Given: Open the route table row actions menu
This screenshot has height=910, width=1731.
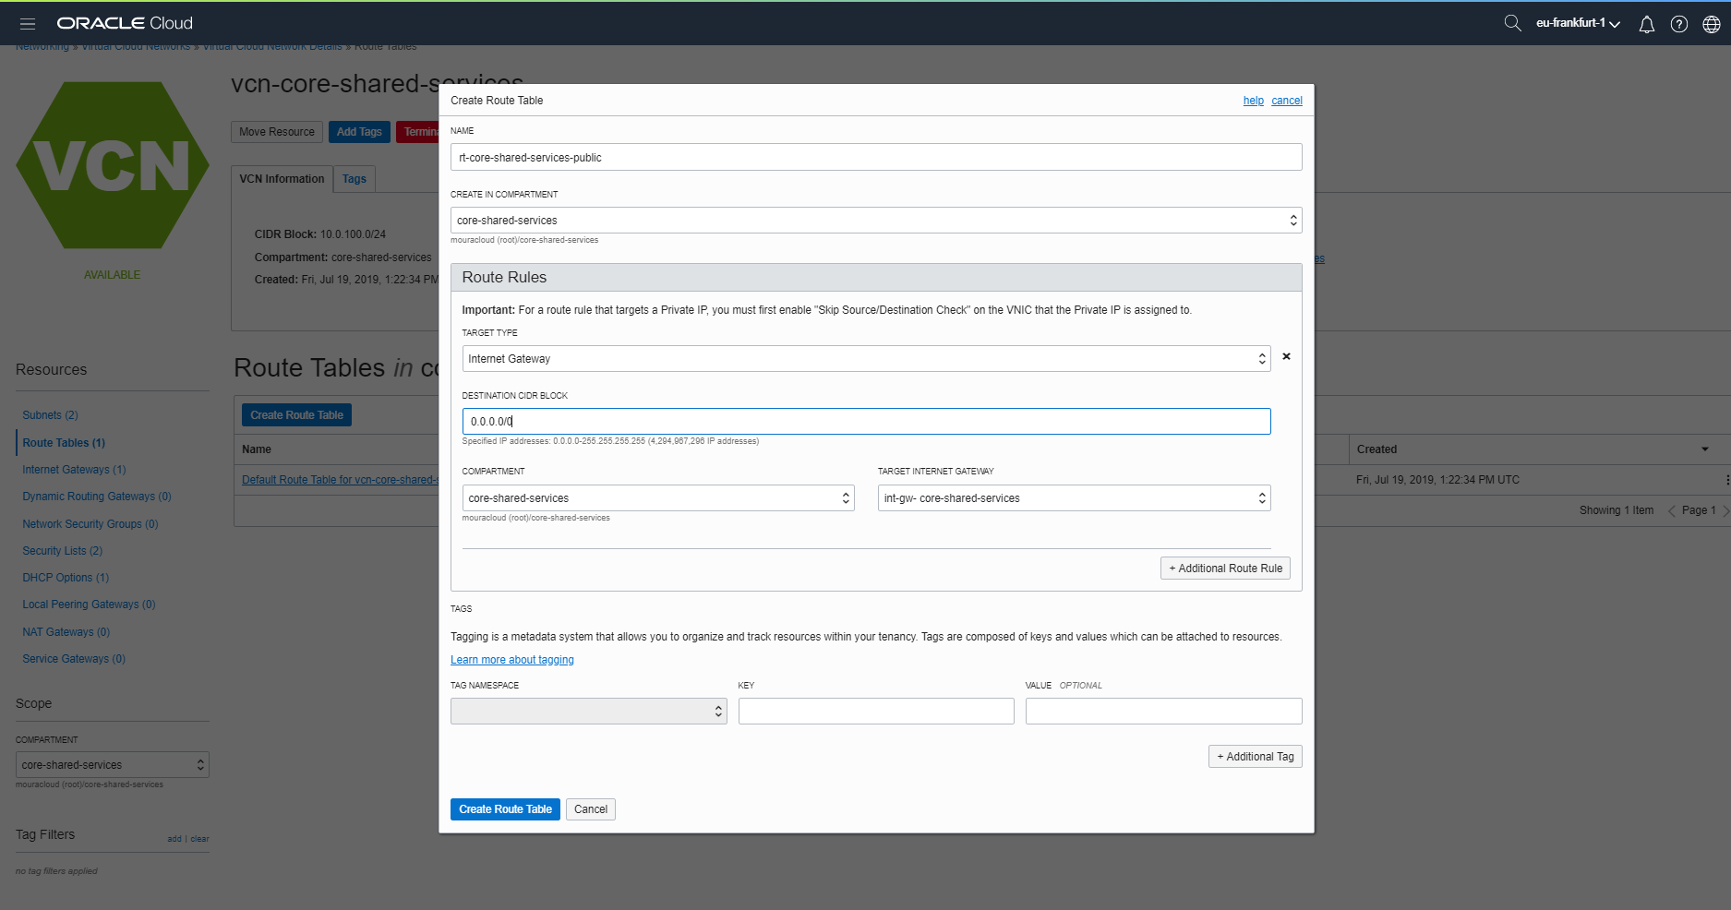Looking at the screenshot, I should pyautogui.click(x=1727, y=479).
